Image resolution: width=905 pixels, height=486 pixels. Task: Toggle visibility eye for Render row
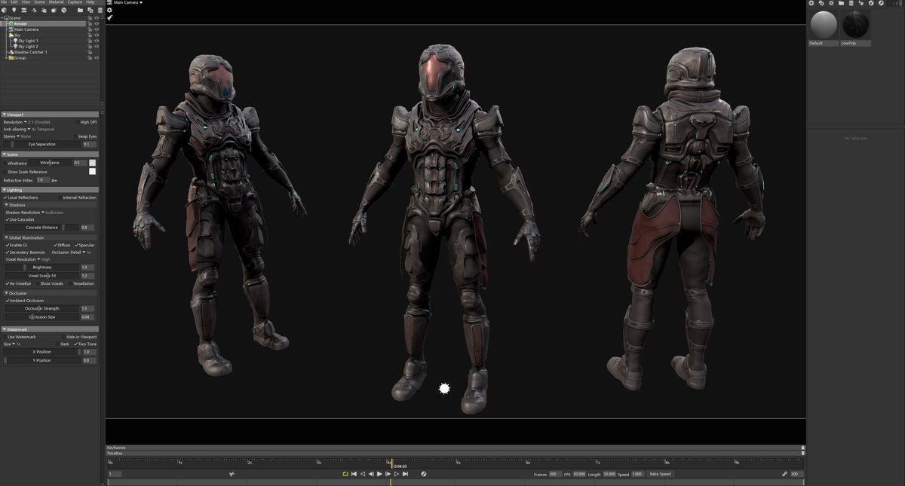click(97, 23)
